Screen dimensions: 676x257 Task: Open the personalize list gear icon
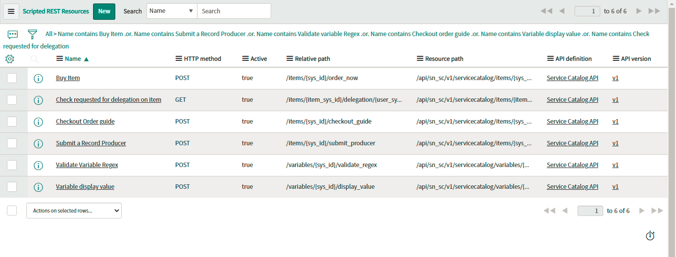click(9, 59)
